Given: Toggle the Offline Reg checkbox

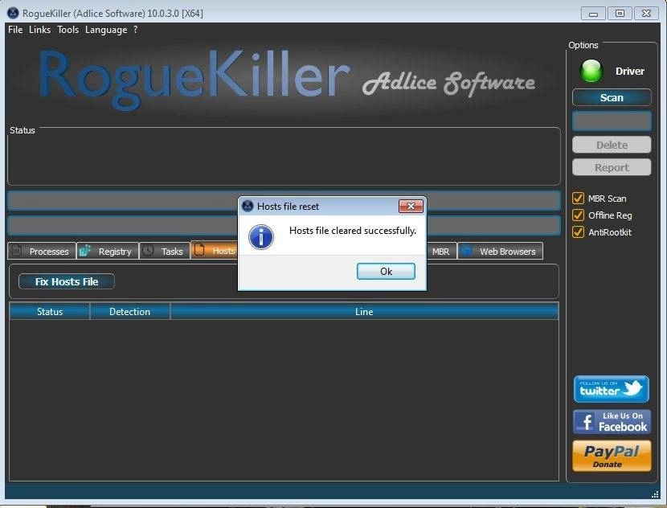Looking at the screenshot, I should pos(578,215).
